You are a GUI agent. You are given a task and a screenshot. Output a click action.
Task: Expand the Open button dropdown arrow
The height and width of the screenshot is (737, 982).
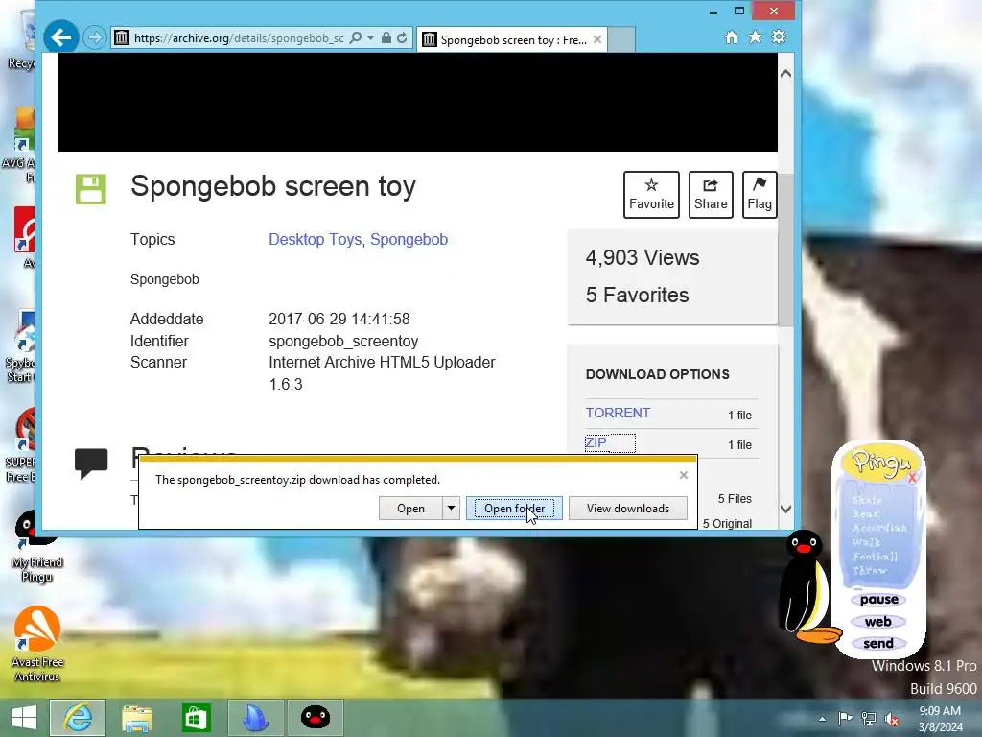coord(451,509)
